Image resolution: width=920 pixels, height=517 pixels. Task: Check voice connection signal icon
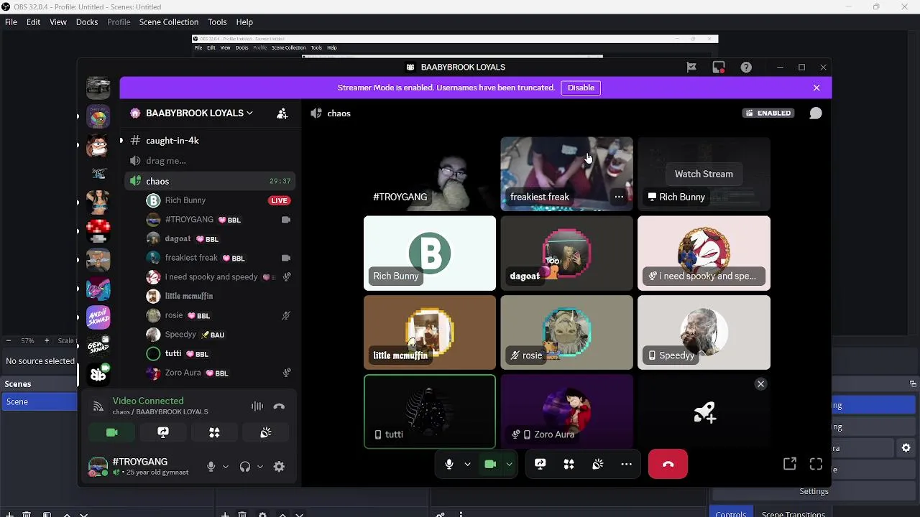pyautogui.click(x=98, y=407)
